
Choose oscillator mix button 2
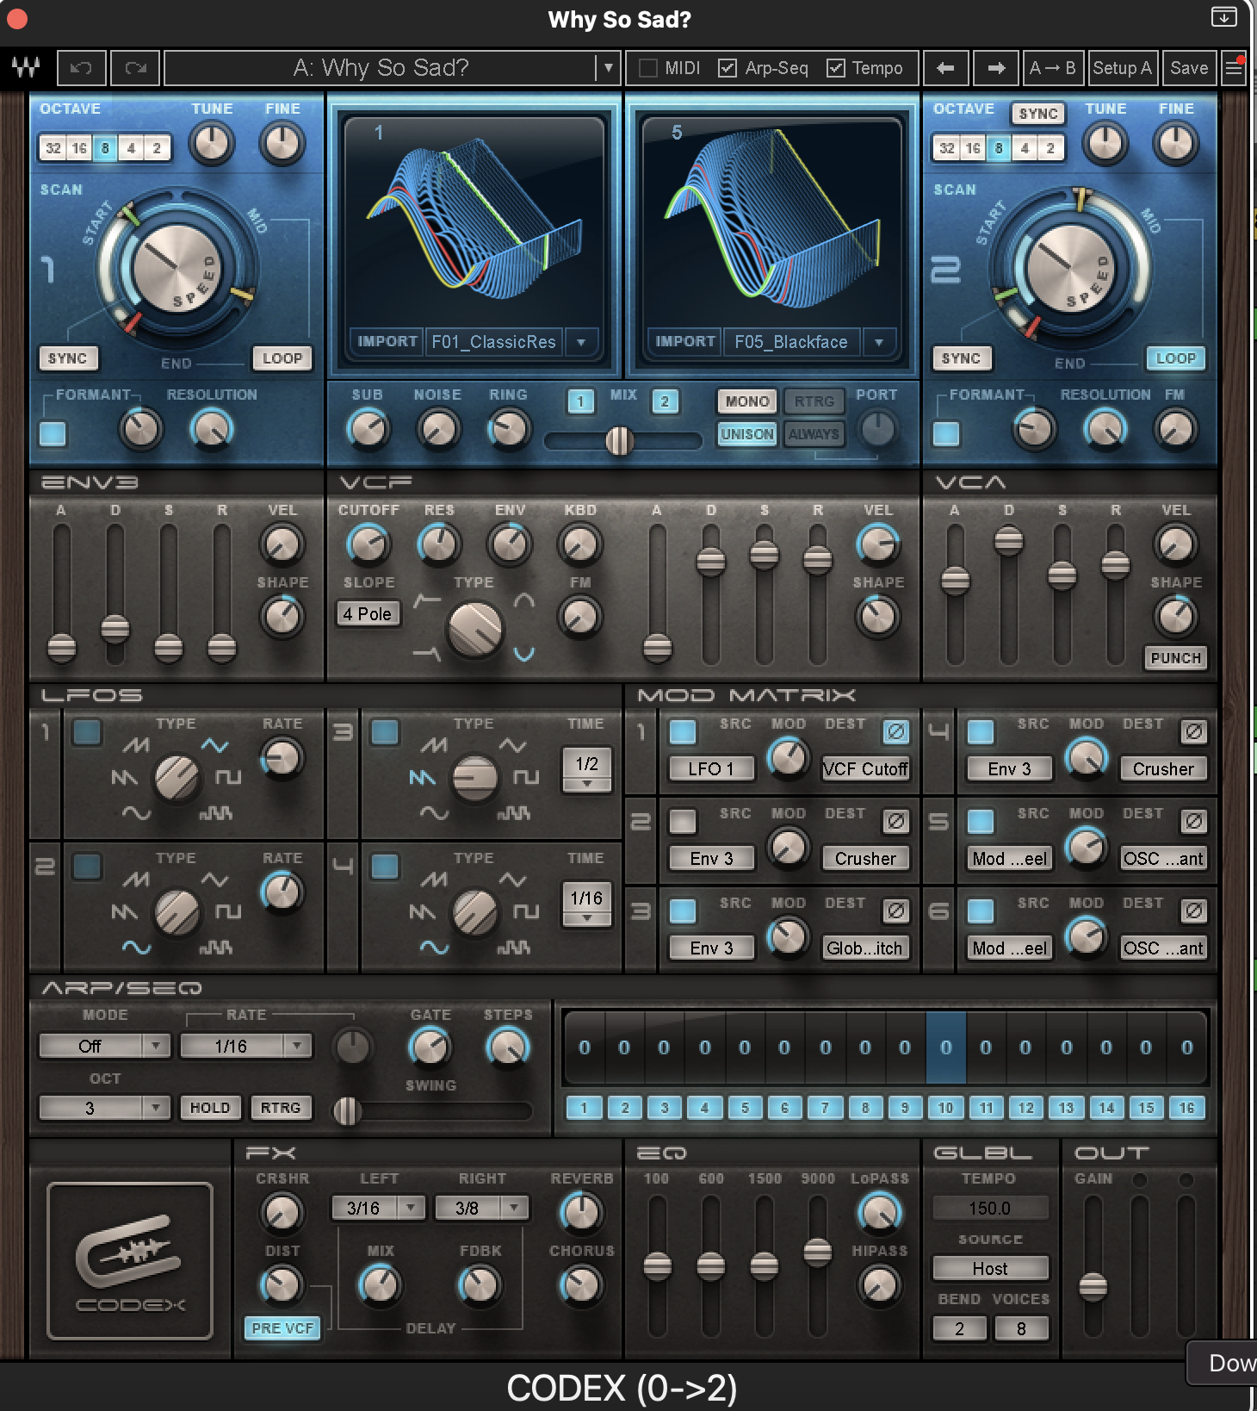(x=665, y=401)
